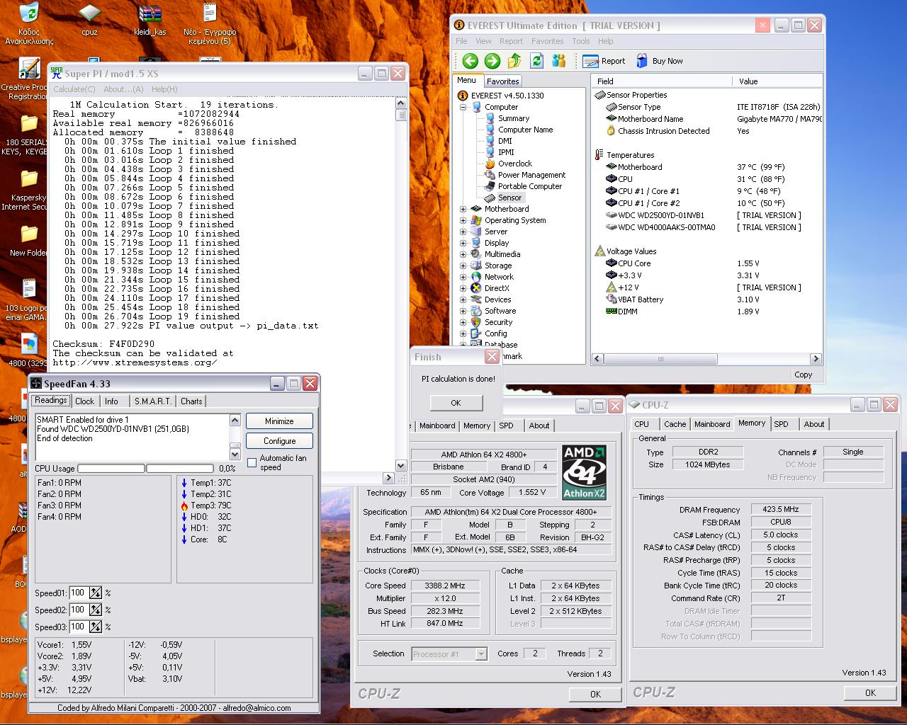907x725 pixels.
Task: Open About menu in Super PI
Action: 123,89
